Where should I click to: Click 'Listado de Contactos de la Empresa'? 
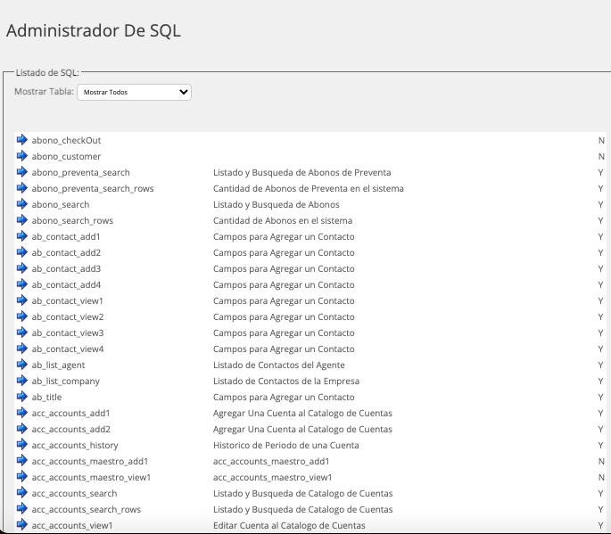tap(286, 382)
